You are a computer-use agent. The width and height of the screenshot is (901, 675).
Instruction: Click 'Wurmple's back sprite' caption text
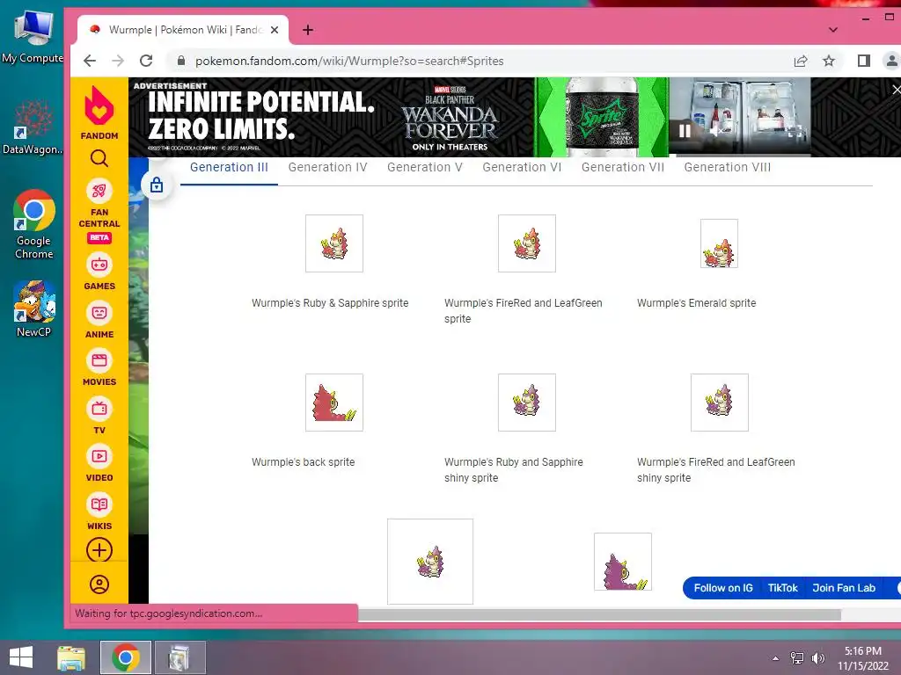[x=304, y=462]
